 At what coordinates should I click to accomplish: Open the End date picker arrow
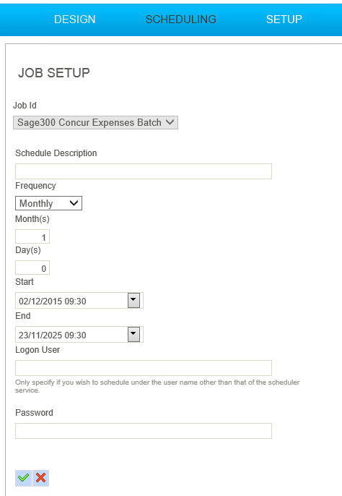pyautogui.click(x=133, y=334)
